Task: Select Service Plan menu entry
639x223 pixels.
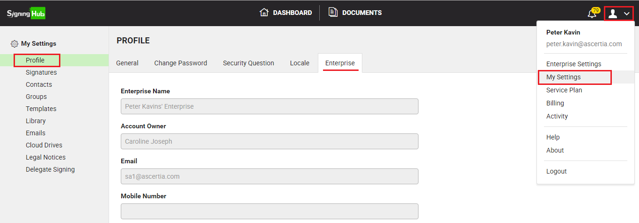Action: tap(564, 90)
